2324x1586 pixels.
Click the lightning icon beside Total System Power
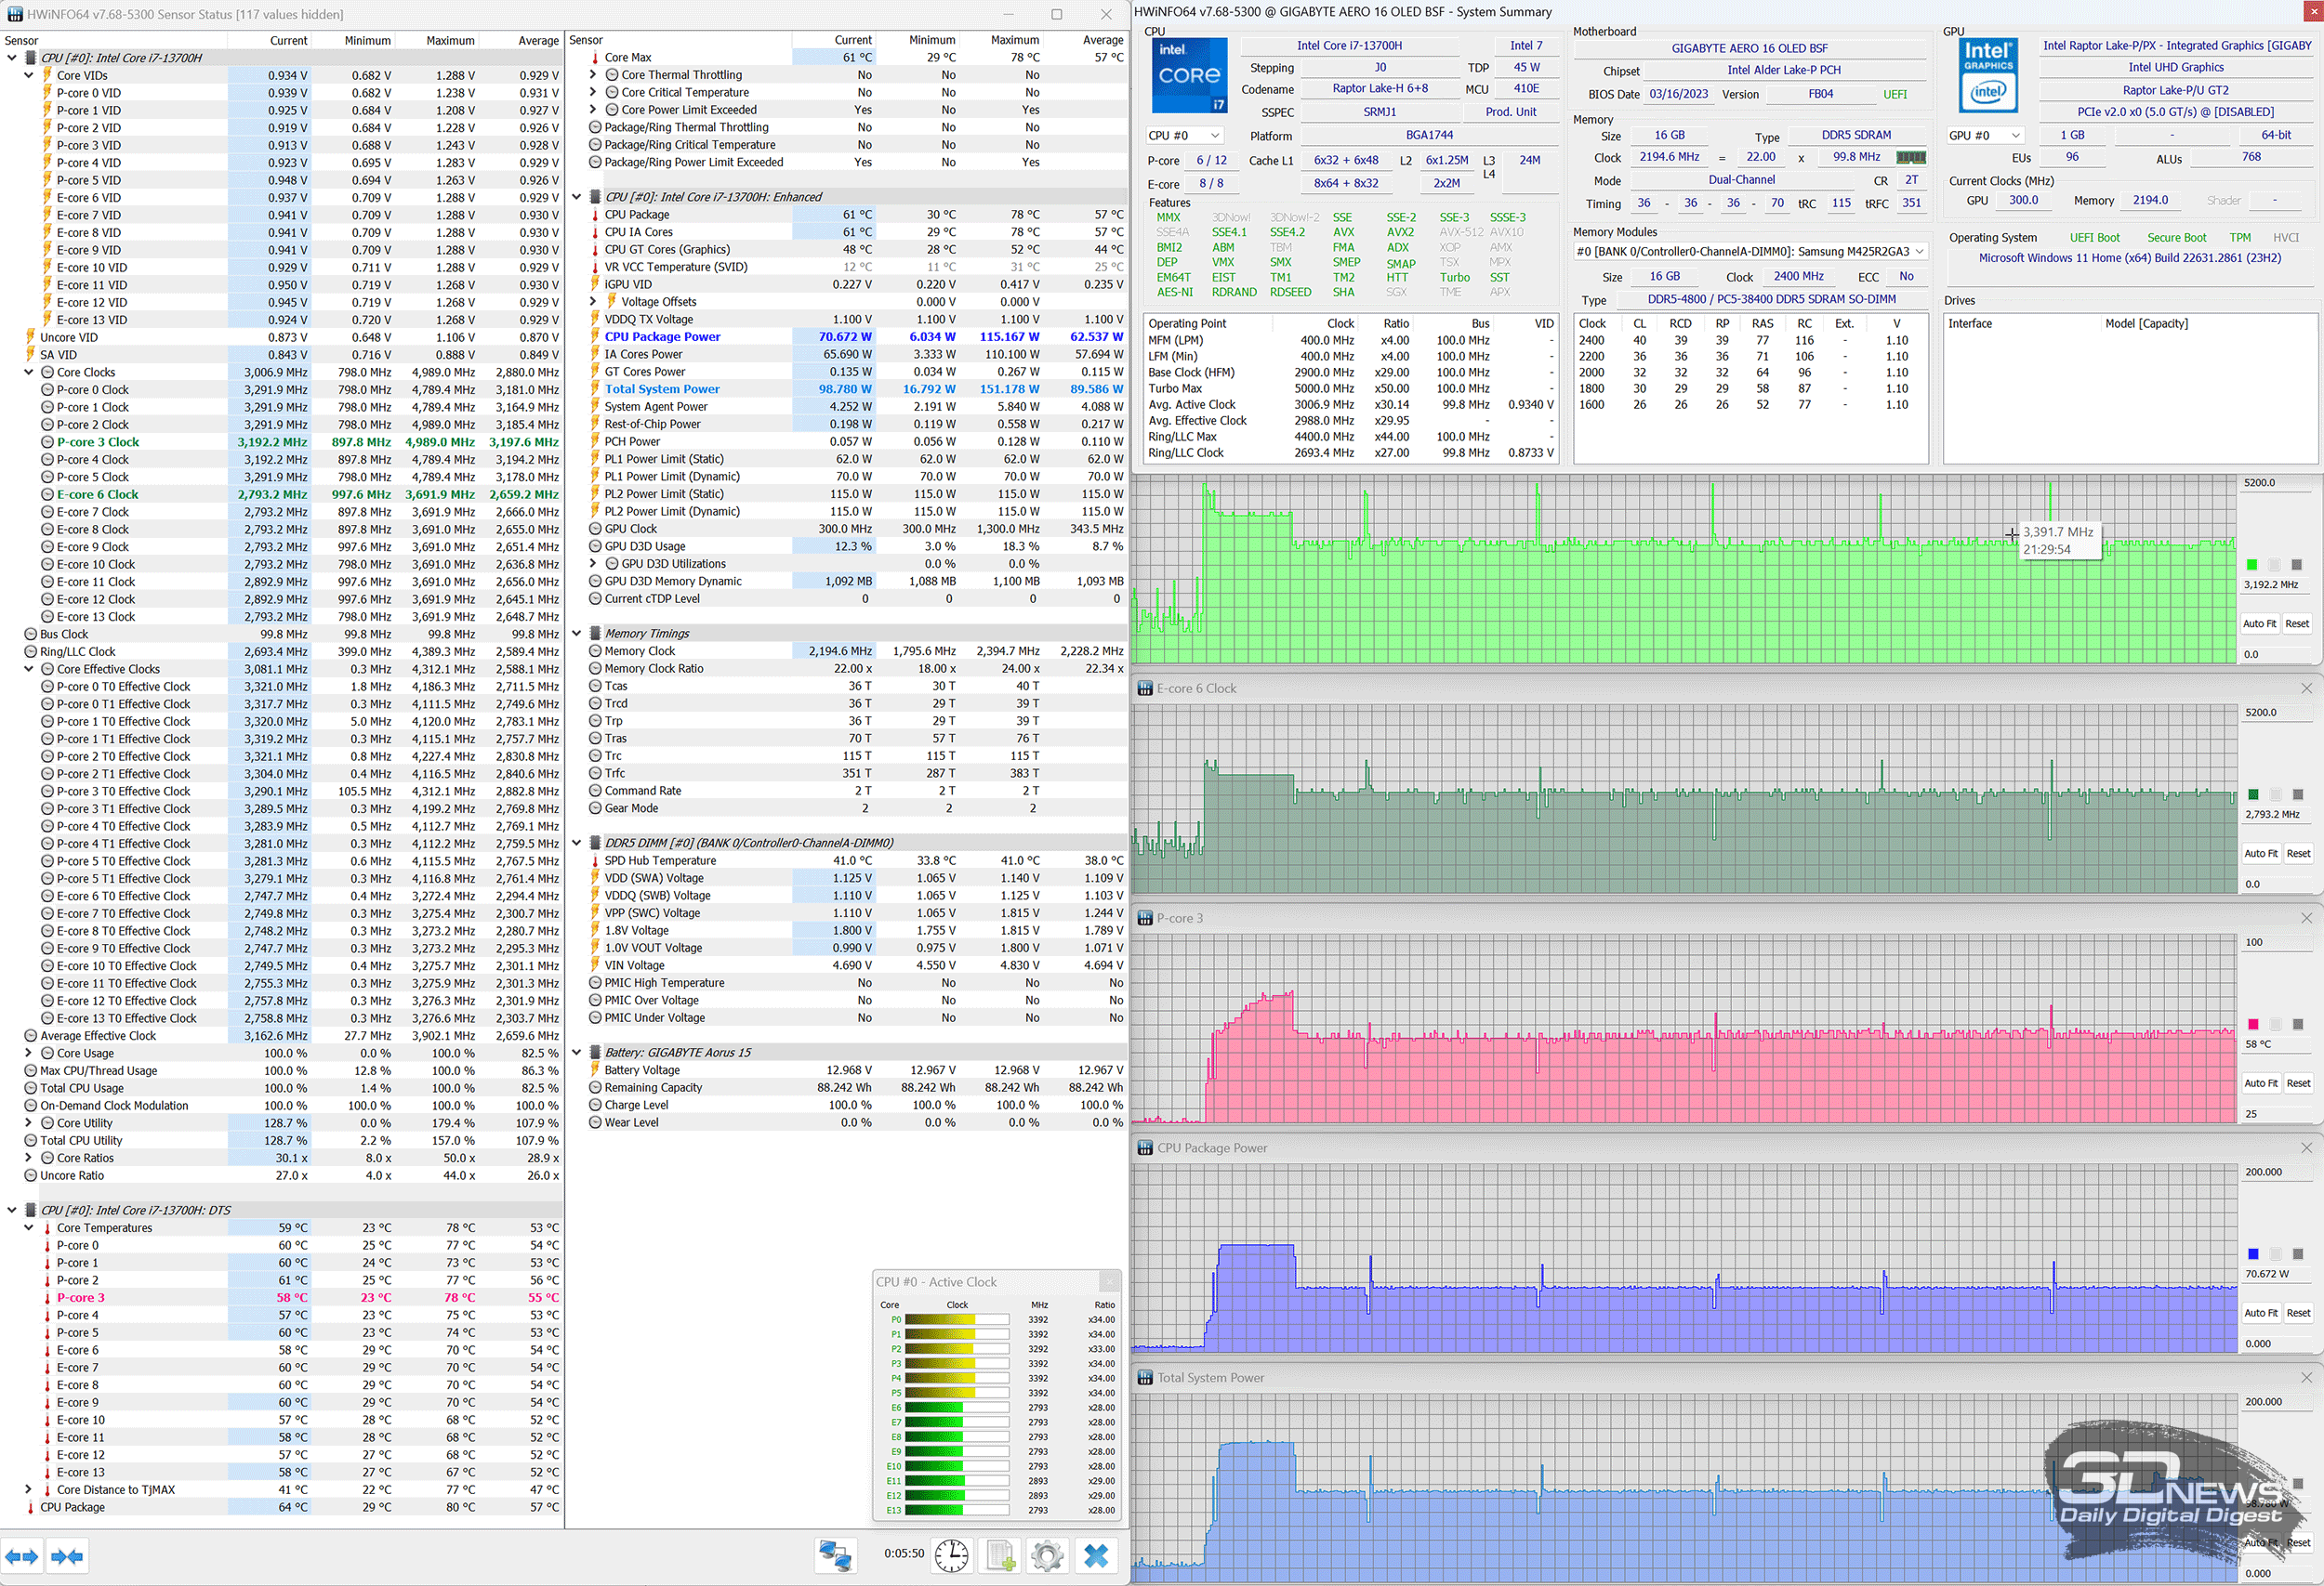point(595,389)
